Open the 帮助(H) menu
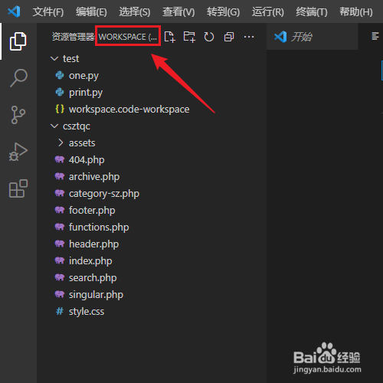The image size is (383, 383). 356,11
